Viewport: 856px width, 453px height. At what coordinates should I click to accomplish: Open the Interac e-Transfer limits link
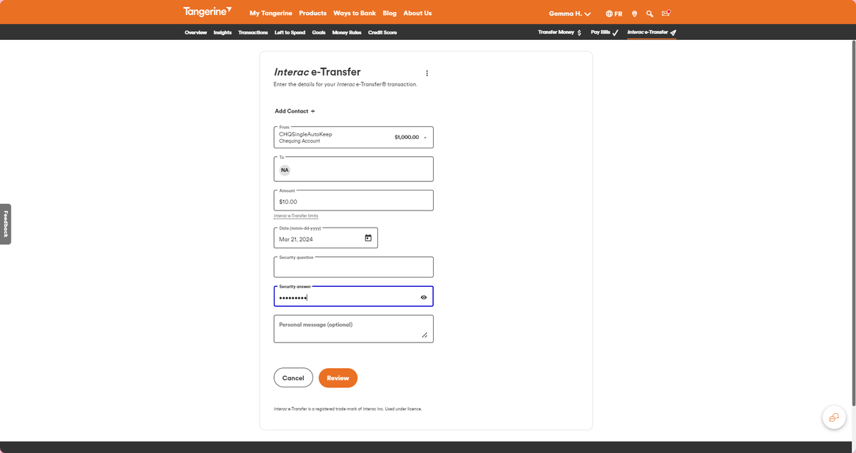(296, 215)
